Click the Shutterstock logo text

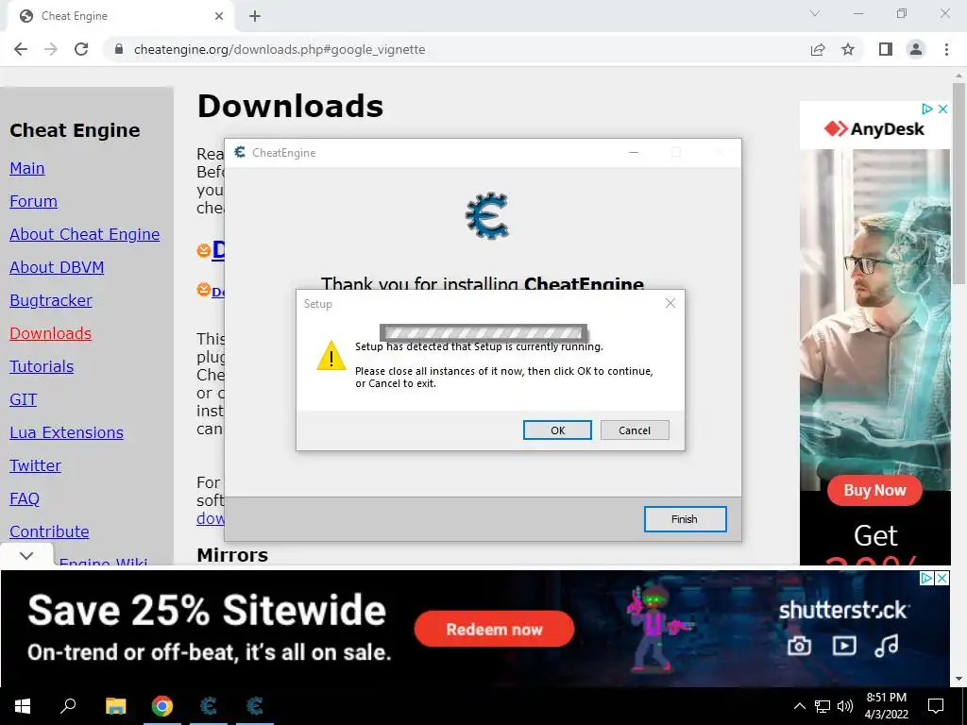pos(842,610)
